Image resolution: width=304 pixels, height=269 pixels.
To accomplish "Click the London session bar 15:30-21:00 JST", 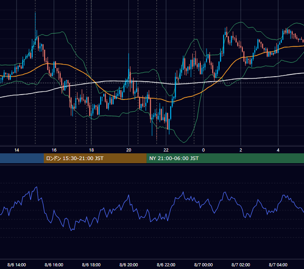I will coord(95,158).
